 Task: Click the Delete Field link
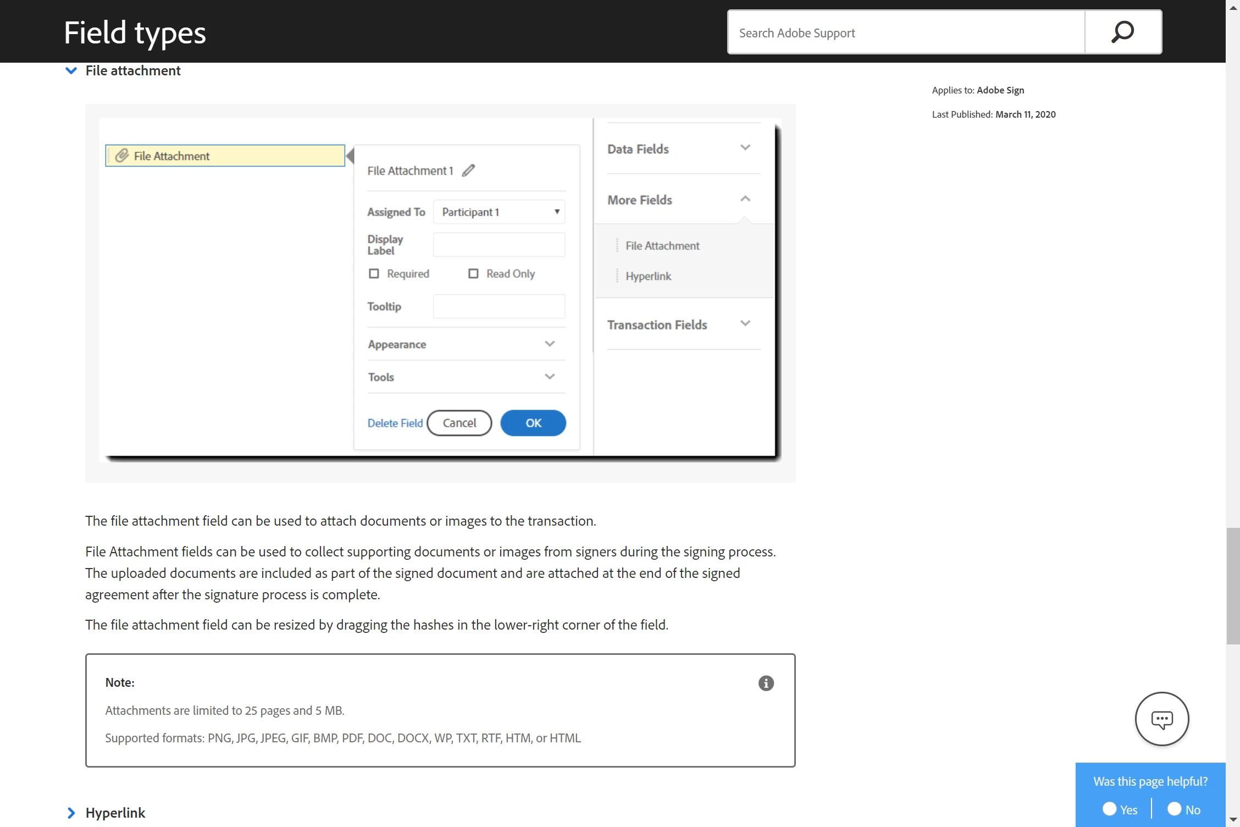[395, 423]
